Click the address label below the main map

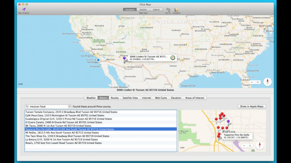(145, 90)
